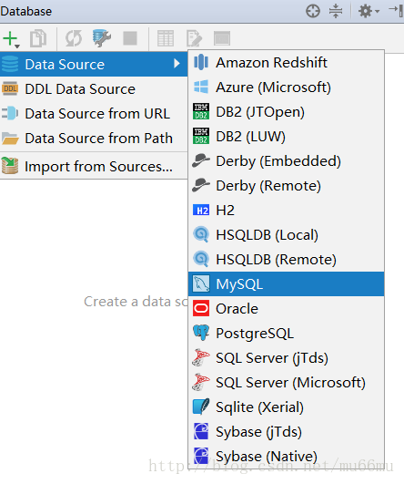Select HSQLDB (Local) entry

tap(287, 235)
